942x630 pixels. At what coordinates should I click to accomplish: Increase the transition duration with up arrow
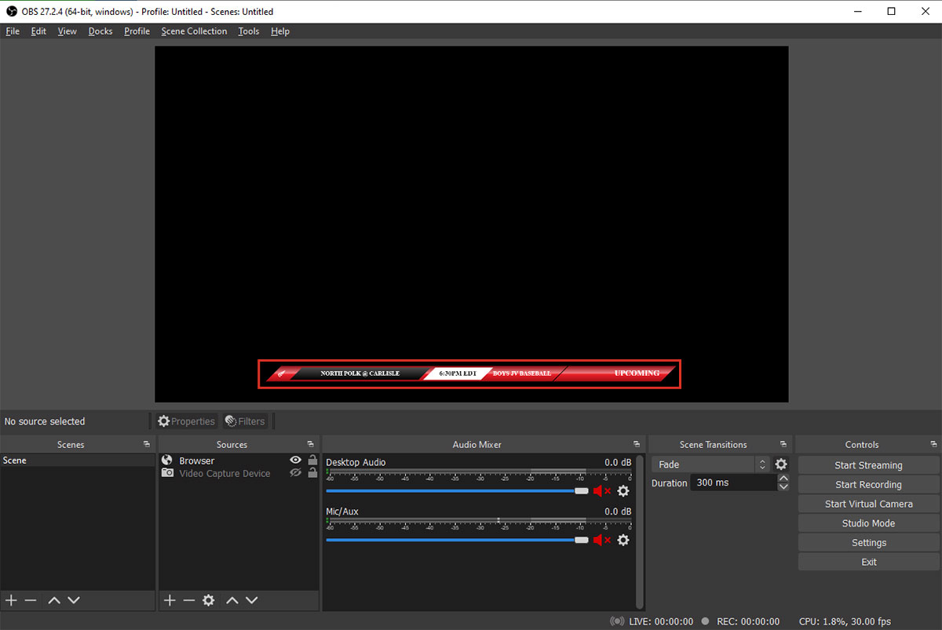(783, 479)
